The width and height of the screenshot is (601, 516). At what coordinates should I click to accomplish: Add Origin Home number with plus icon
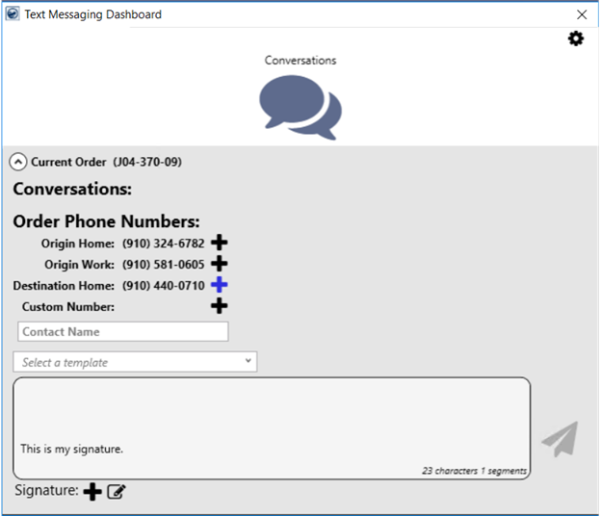[x=220, y=243]
